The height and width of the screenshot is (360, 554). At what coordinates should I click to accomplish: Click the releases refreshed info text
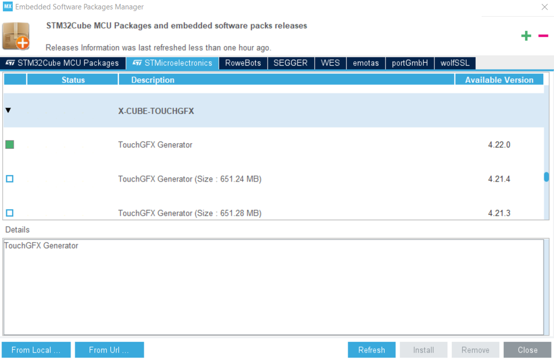pyautogui.click(x=158, y=48)
